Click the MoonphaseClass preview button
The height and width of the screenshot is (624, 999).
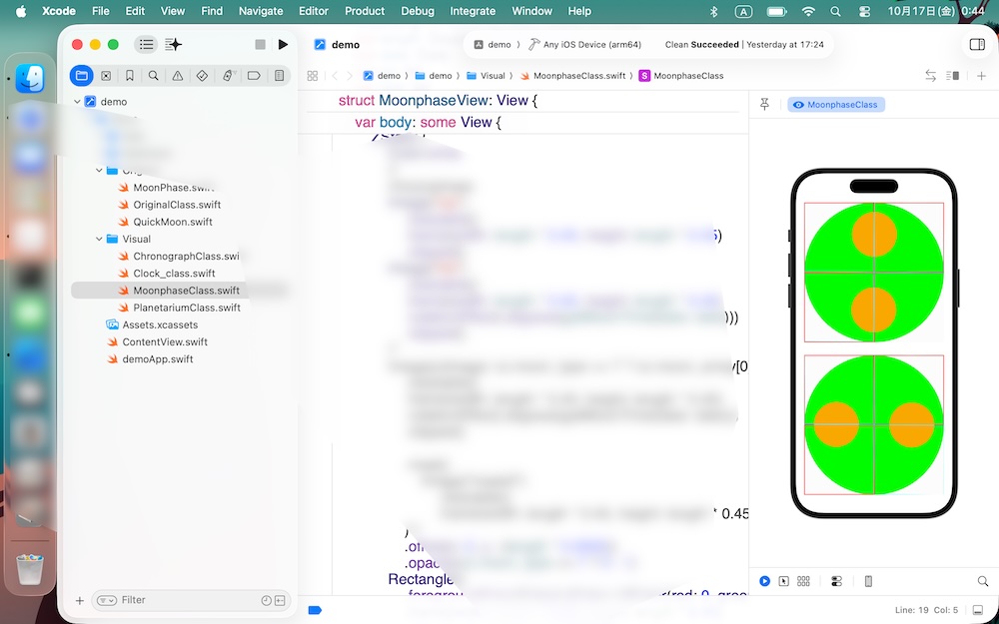coord(836,105)
